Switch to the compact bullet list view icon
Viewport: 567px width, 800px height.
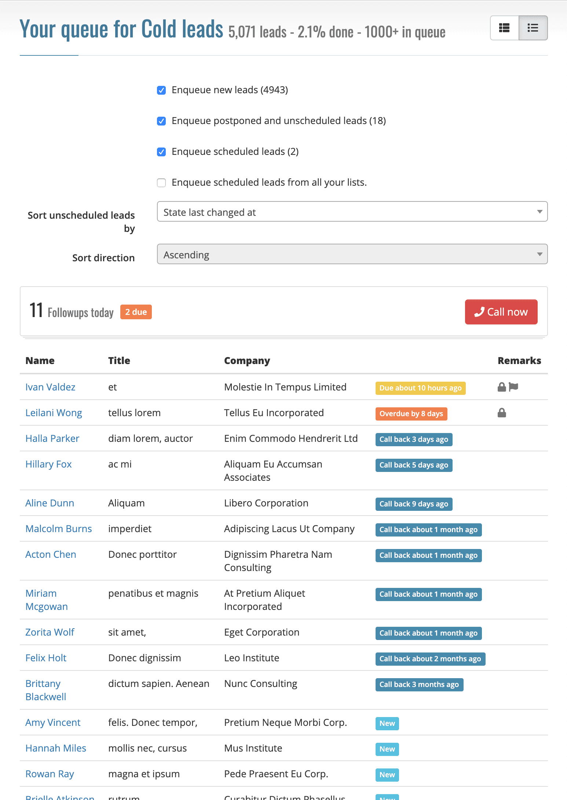pos(533,28)
